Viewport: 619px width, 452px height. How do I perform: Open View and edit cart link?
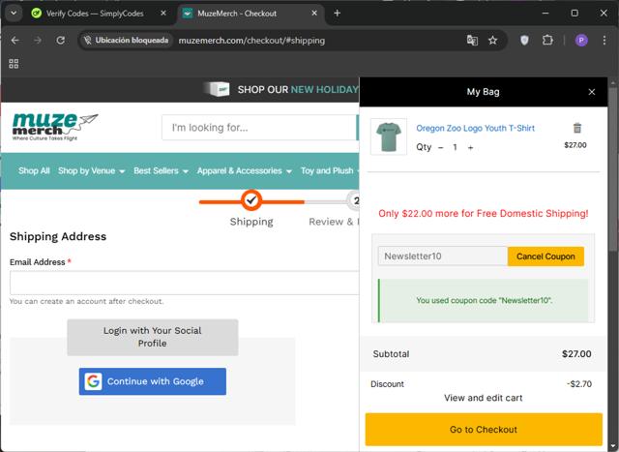[x=484, y=398]
